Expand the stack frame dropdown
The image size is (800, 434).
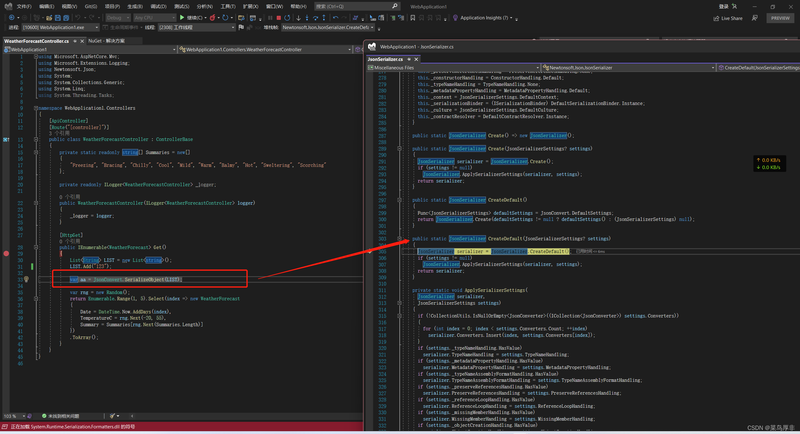372,27
